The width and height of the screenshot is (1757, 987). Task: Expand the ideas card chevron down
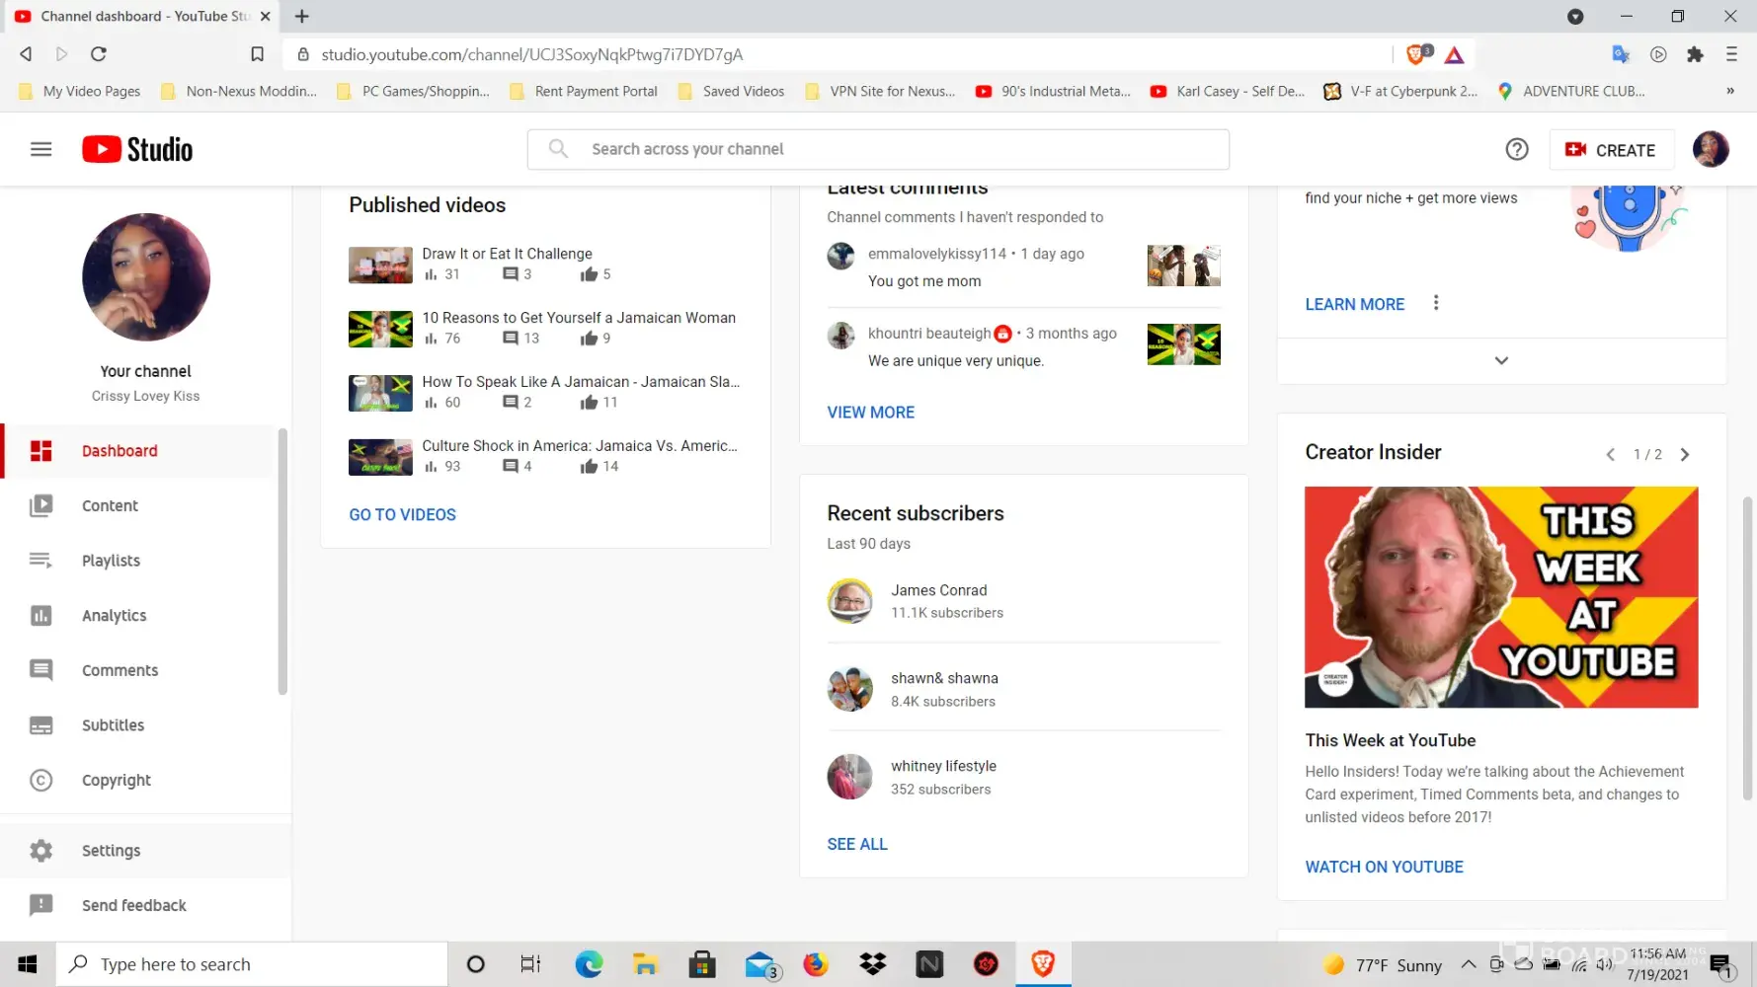[1501, 360]
